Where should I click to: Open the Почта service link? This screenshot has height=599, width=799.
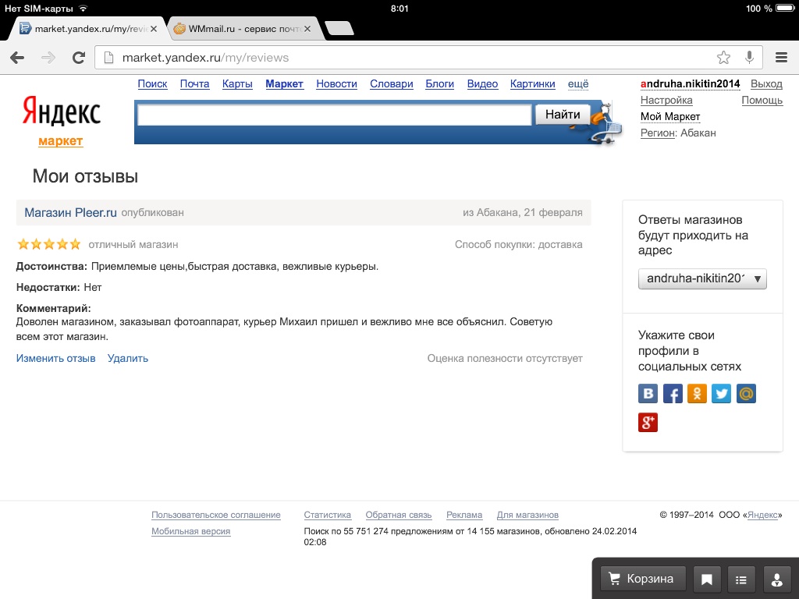tap(194, 84)
